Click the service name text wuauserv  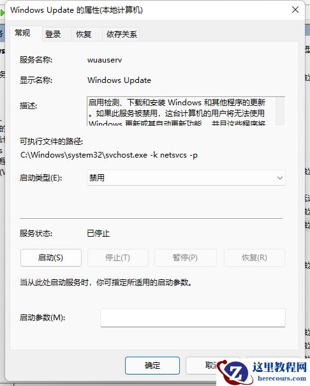[105, 60]
